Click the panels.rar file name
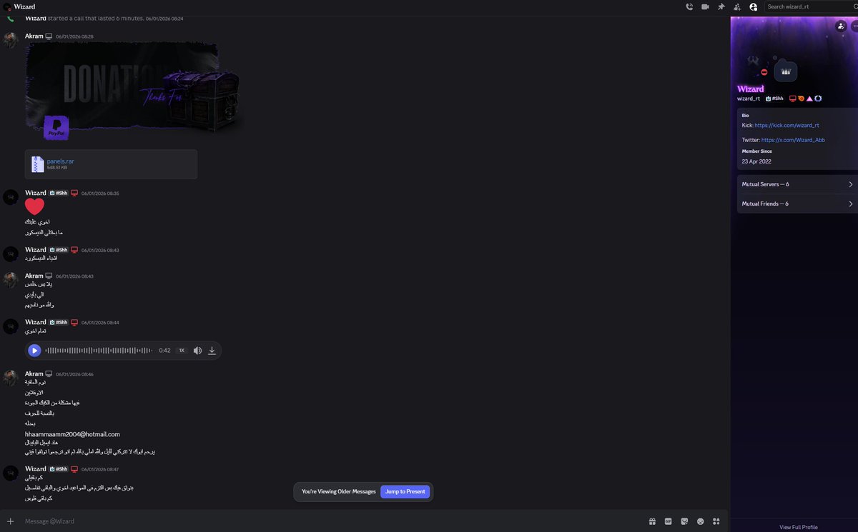Image resolution: width=858 pixels, height=532 pixels. (x=60, y=161)
